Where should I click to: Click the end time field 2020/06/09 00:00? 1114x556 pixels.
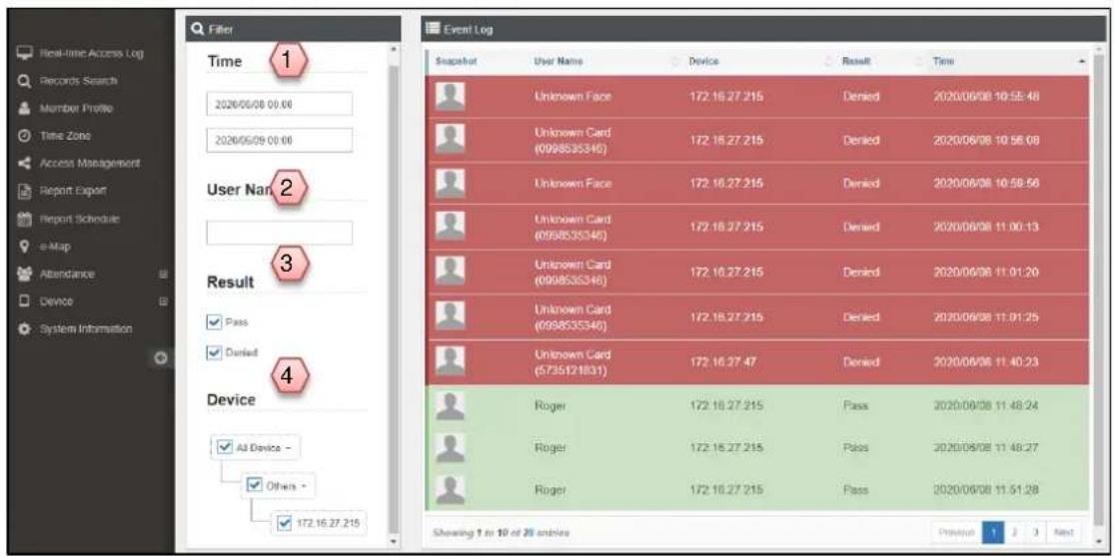279,140
